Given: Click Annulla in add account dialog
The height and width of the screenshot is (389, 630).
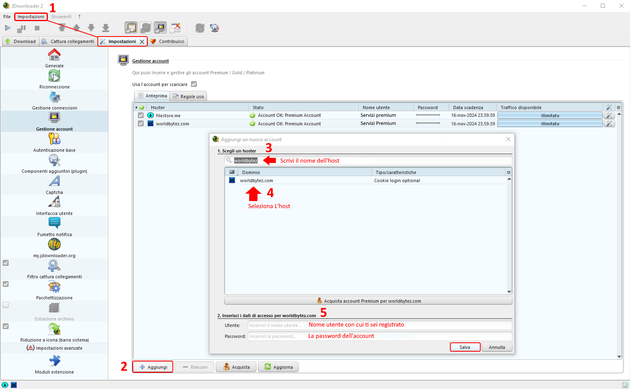Looking at the screenshot, I should [497, 347].
